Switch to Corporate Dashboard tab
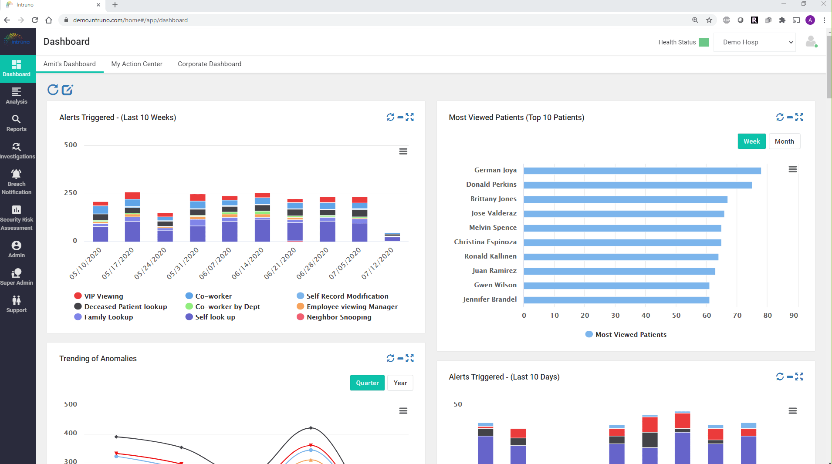The height and width of the screenshot is (464, 832). coord(210,64)
